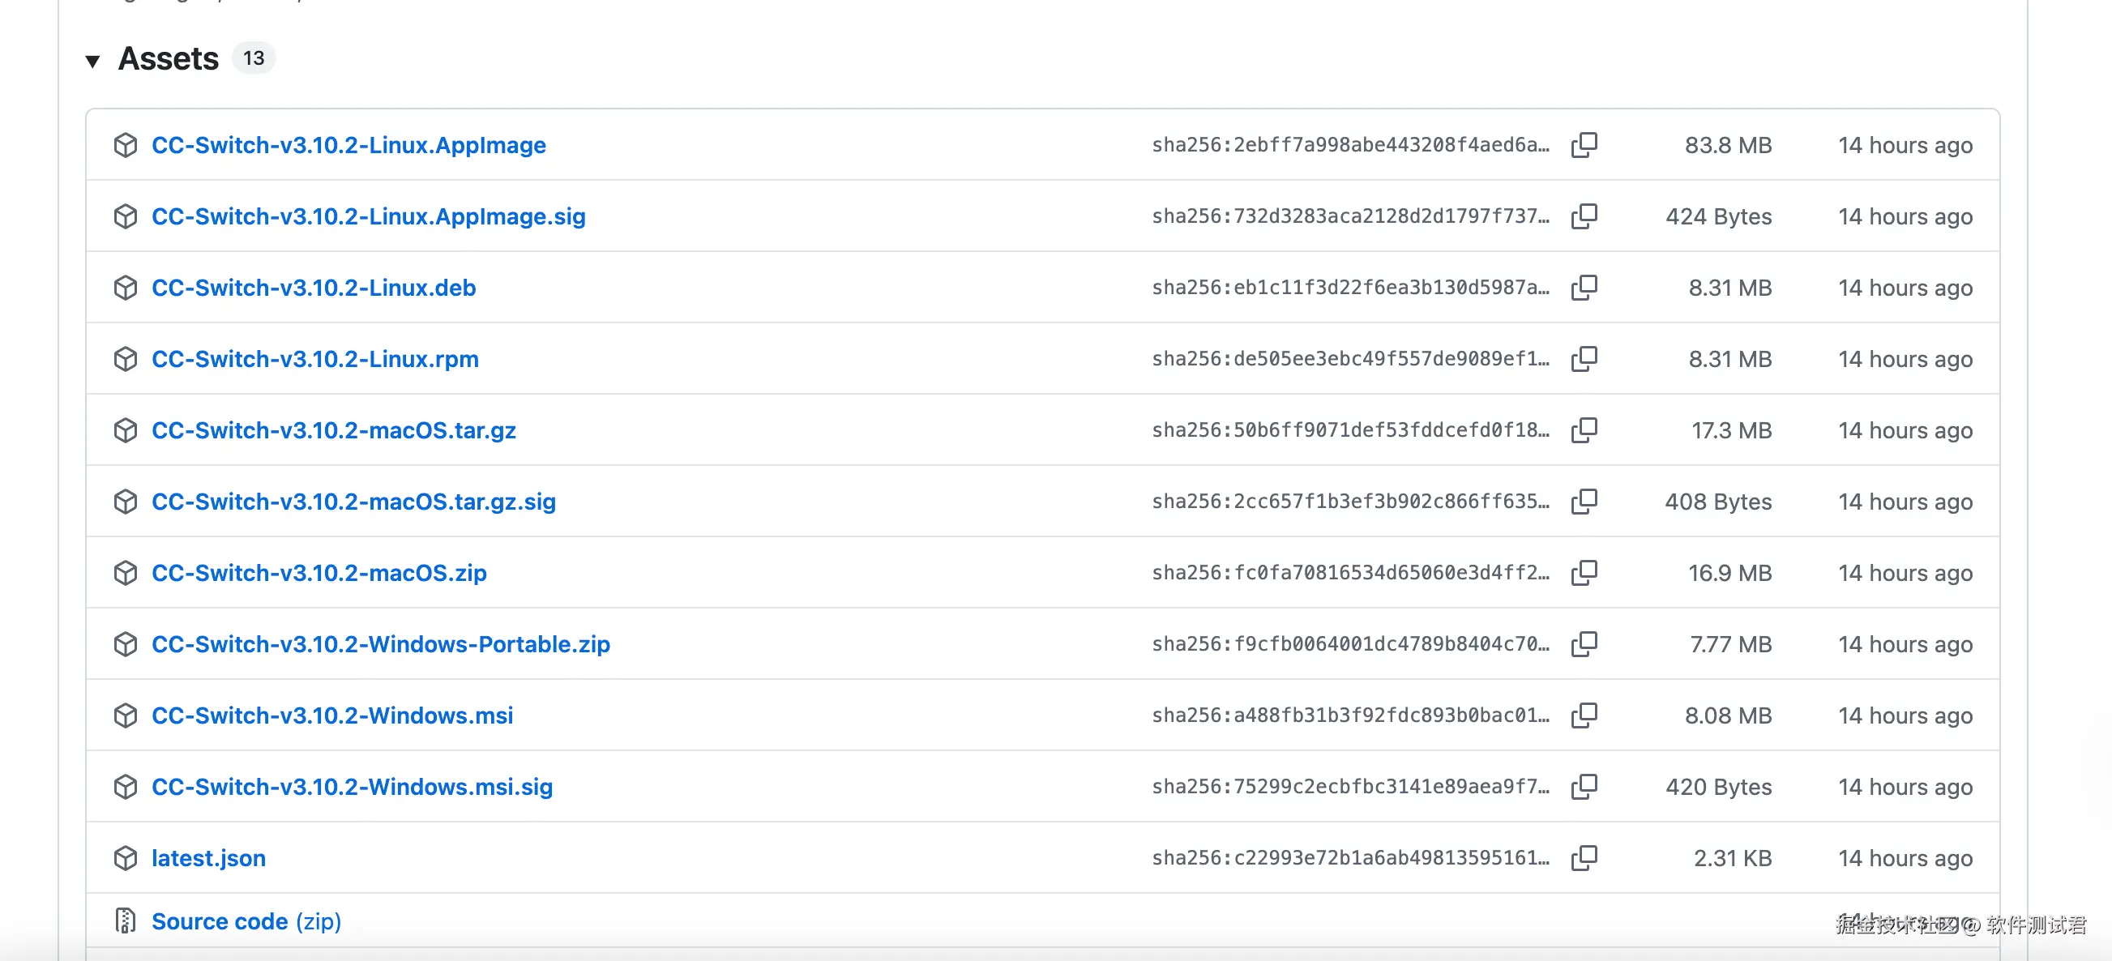
Task: Download CC-Switch-v3.10.2-Windows.msi installer
Action: click(332, 715)
